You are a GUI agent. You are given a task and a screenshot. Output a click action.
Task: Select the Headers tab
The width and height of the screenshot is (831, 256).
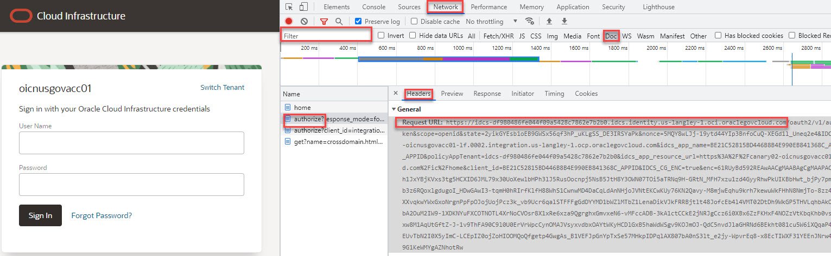point(418,94)
